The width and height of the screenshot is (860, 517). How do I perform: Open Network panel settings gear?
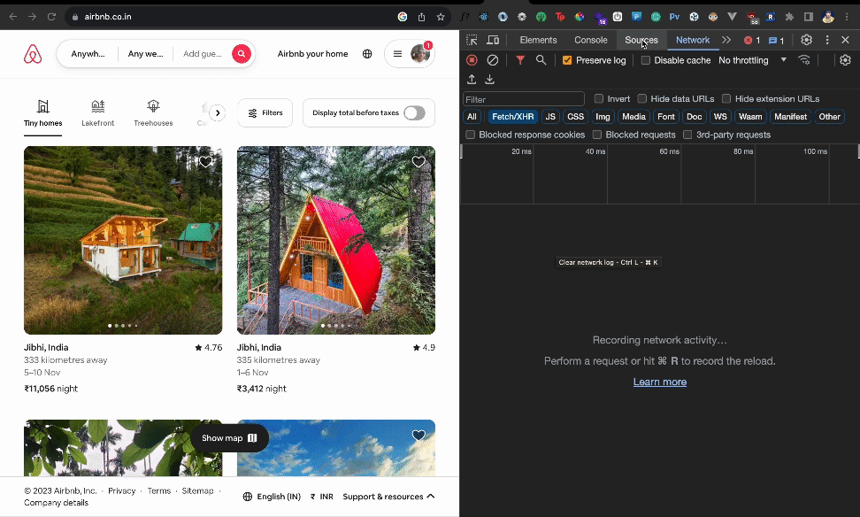tap(845, 60)
